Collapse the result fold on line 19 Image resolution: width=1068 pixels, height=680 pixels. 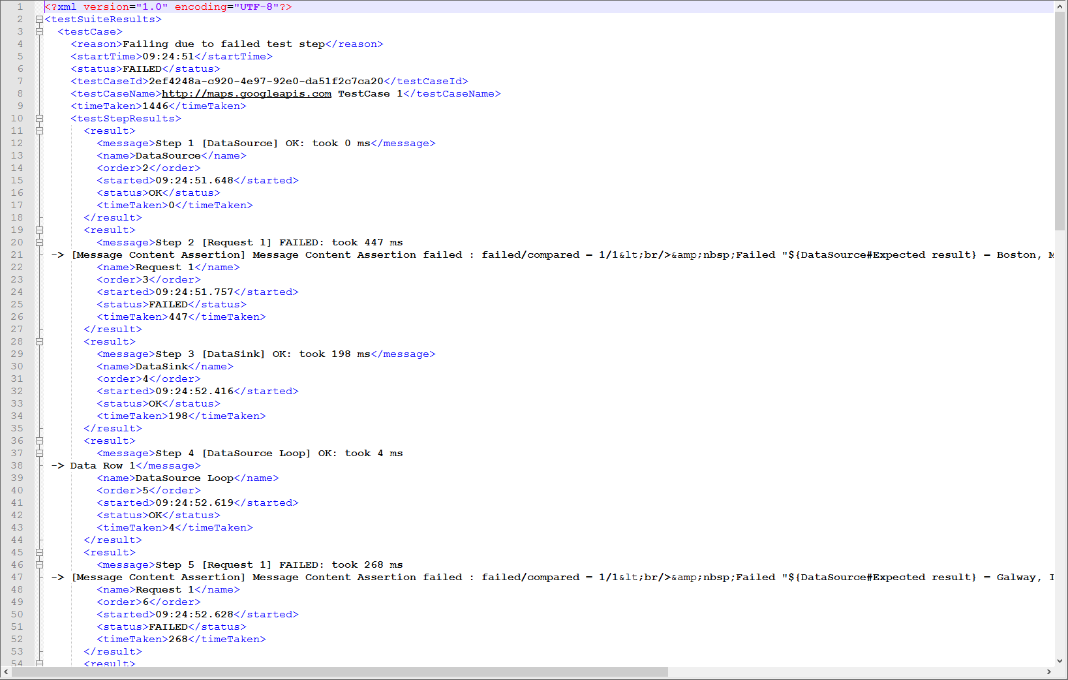click(39, 230)
